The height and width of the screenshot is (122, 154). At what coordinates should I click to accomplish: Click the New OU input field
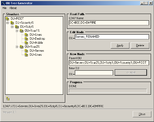[94, 73]
